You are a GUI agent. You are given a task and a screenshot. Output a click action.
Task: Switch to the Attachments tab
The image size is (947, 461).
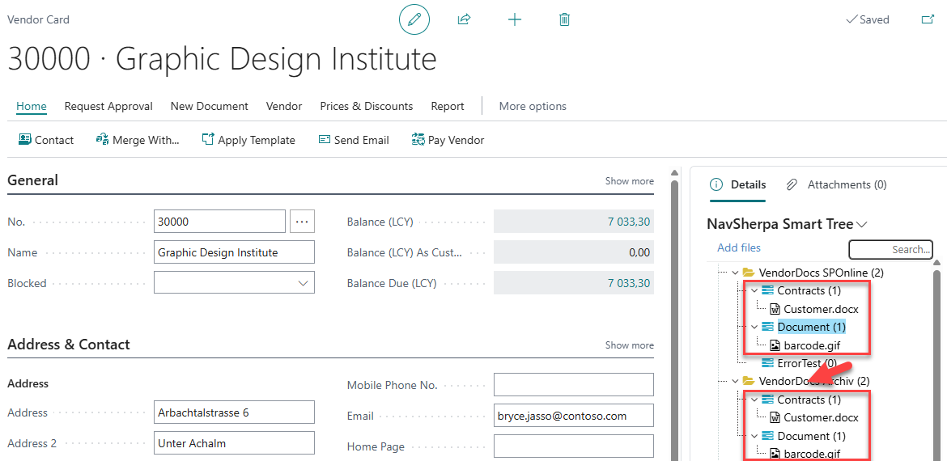coord(837,184)
